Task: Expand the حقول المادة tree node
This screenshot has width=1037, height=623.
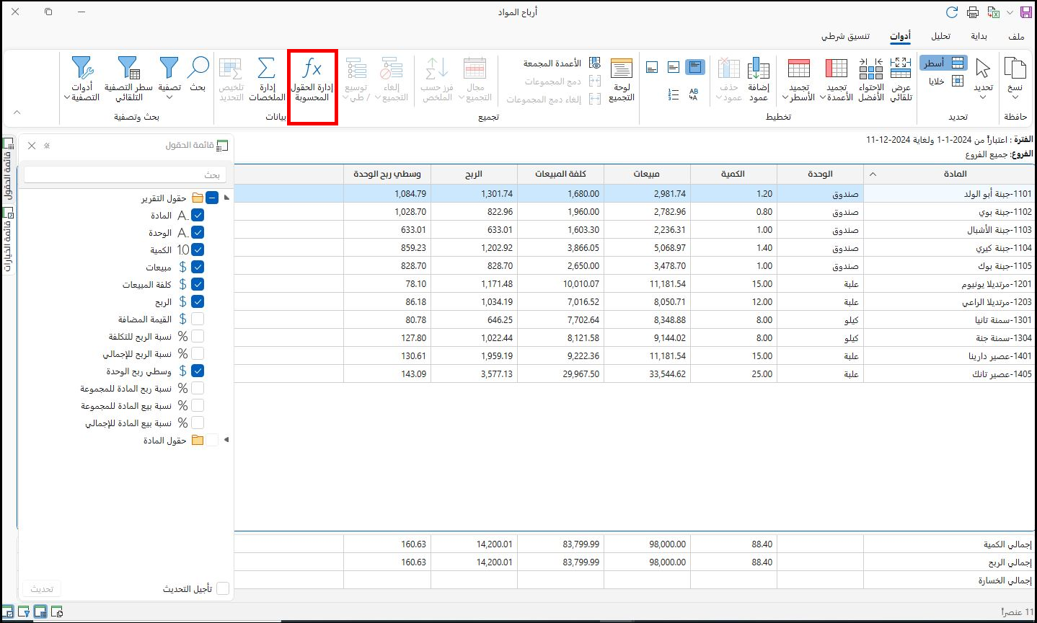Action: point(226,440)
